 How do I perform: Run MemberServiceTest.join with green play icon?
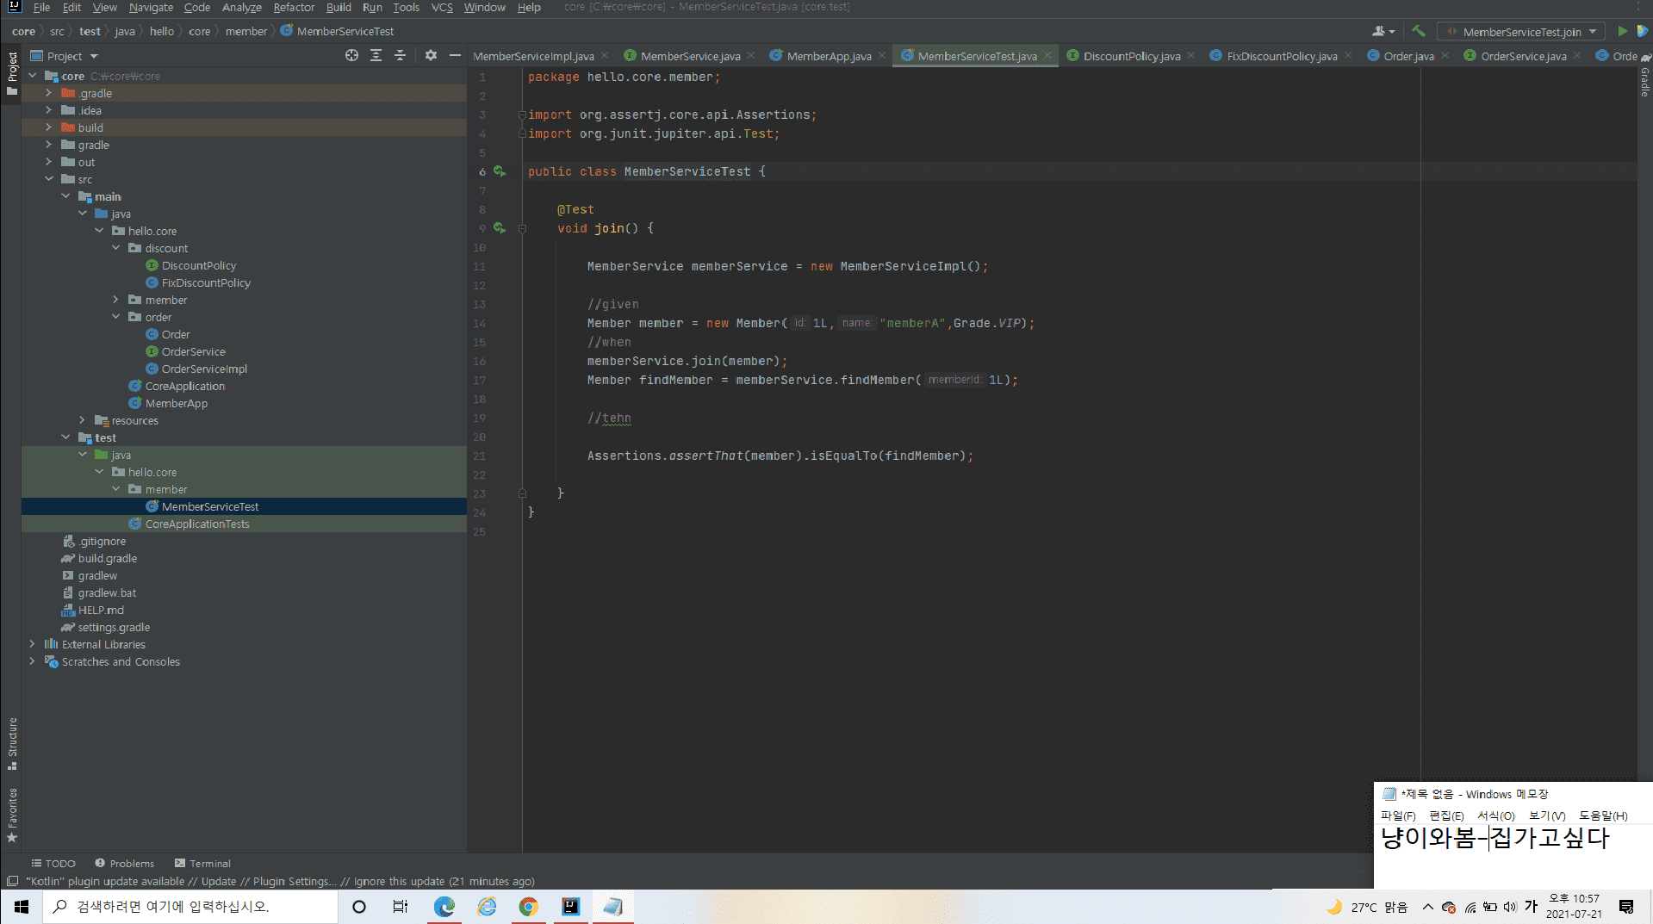click(x=1622, y=31)
